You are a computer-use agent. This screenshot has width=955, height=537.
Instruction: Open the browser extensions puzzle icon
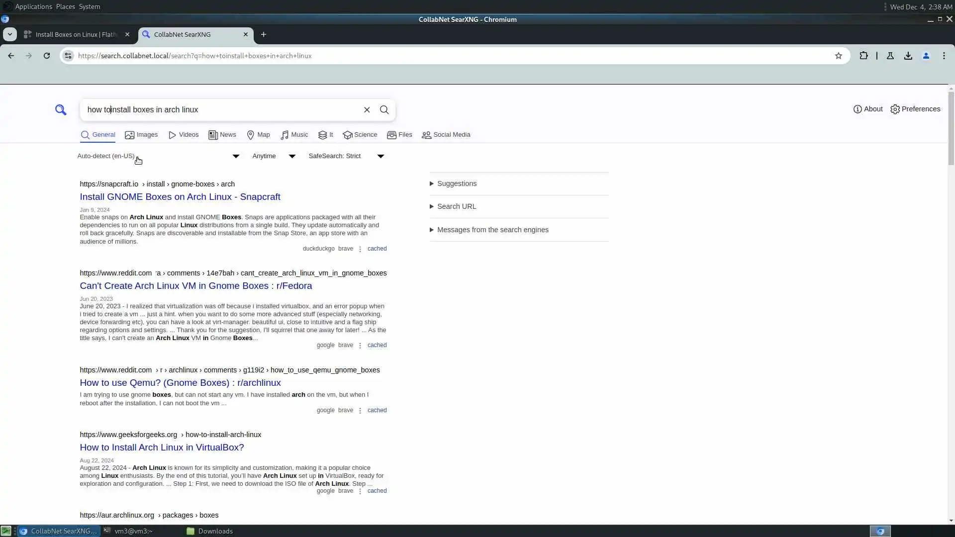tap(863, 56)
